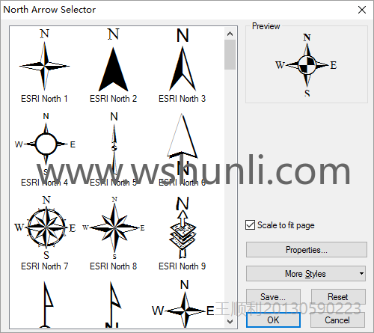
Task: Click the ESRI North 7 label
Action: coord(44,266)
